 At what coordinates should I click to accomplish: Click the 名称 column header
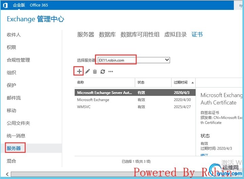[x=105, y=82]
